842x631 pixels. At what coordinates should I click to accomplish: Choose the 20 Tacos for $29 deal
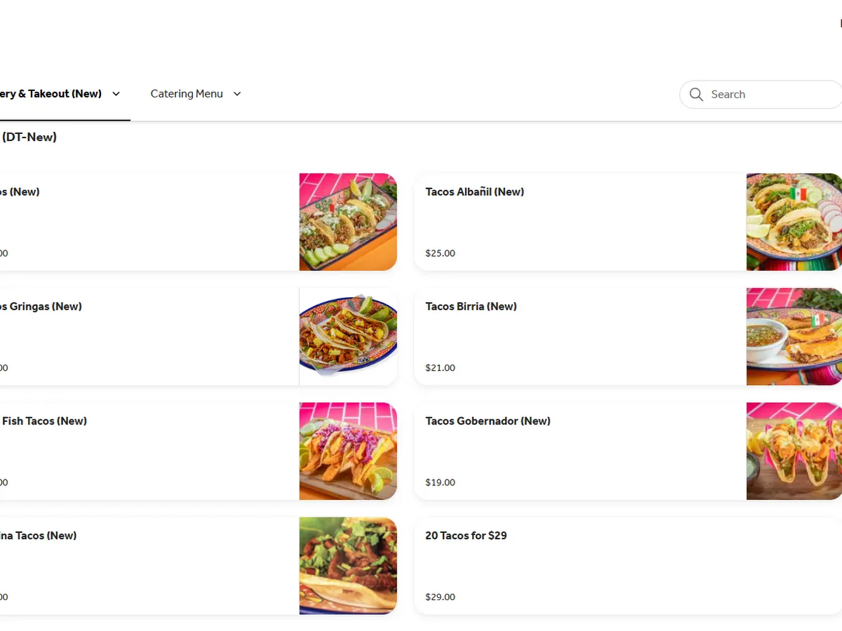point(466,536)
